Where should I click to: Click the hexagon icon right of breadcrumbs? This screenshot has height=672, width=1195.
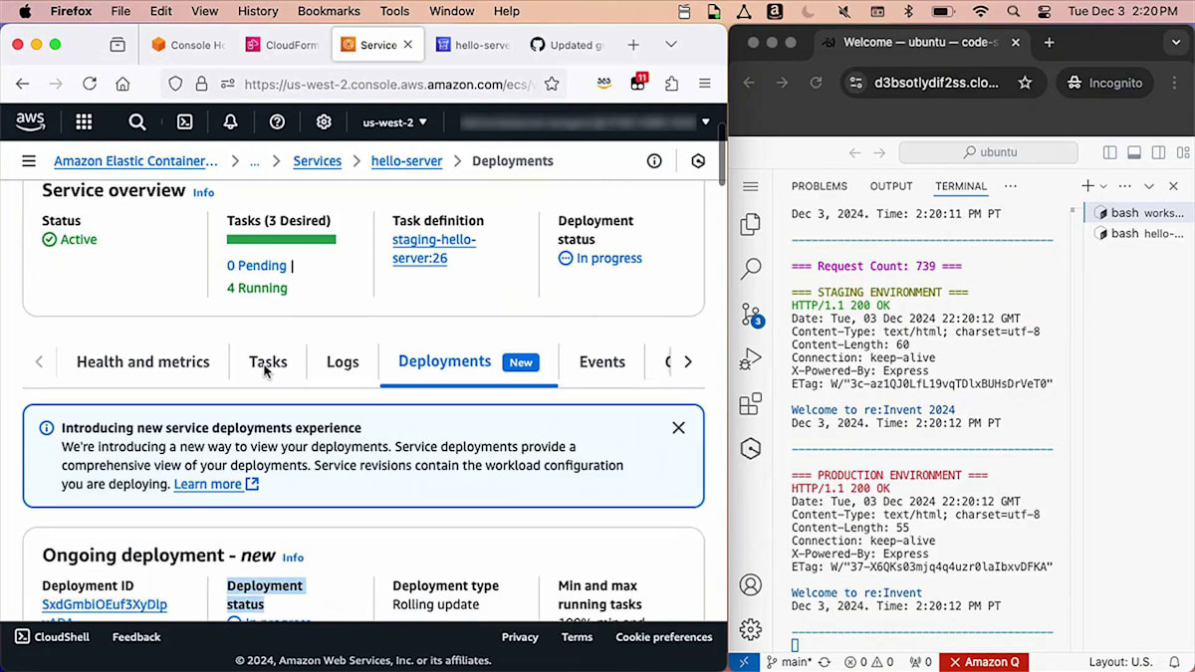click(698, 160)
